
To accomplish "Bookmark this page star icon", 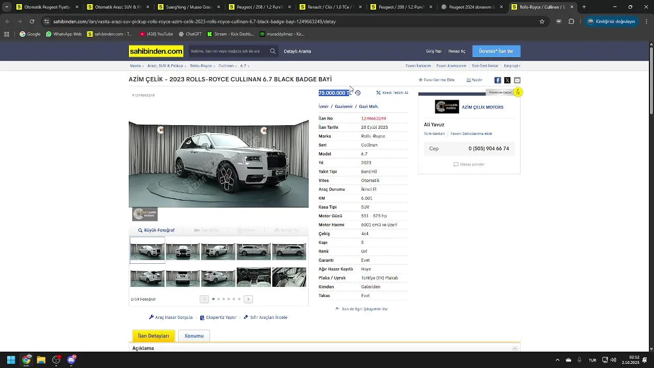I will coord(542,21).
